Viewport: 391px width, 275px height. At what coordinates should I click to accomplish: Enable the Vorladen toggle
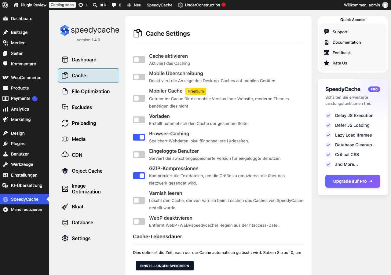click(139, 120)
